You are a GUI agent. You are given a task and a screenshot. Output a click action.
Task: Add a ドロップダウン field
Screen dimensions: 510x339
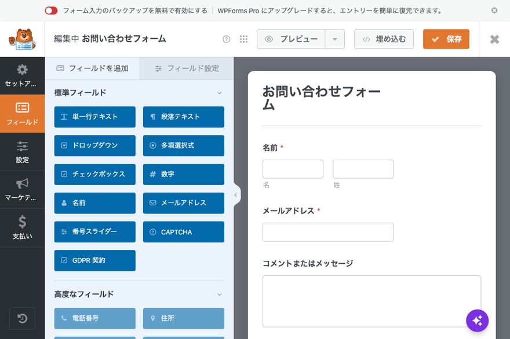click(94, 145)
